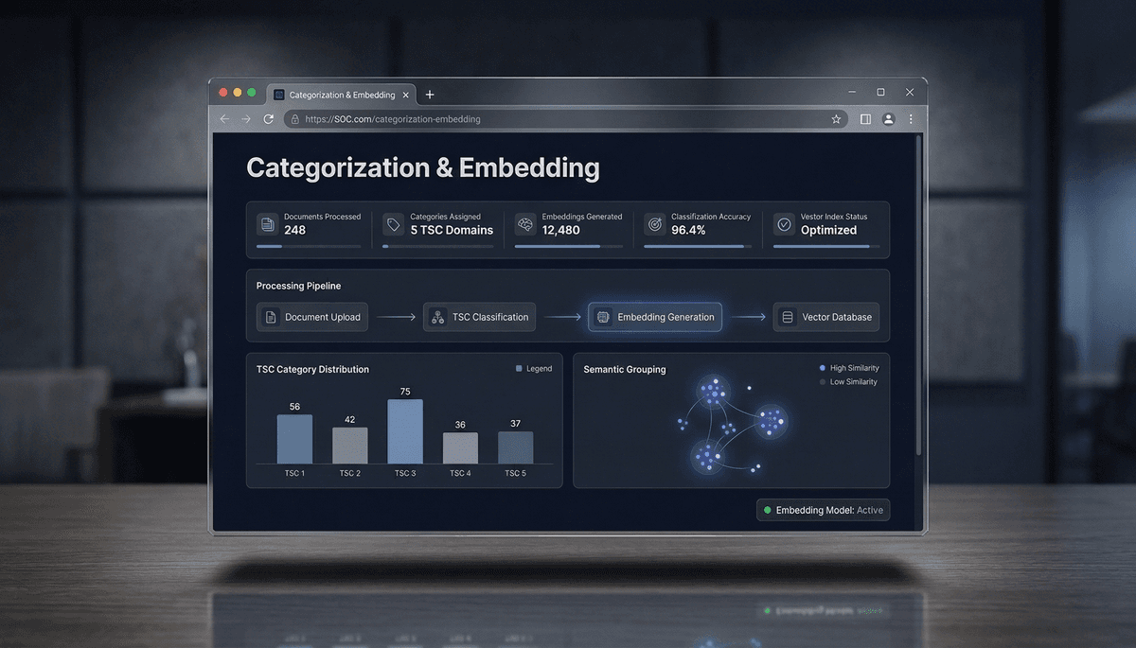The image size is (1136, 648).
Task: Click the Processing Pipeline heading
Action: click(x=298, y=286)
